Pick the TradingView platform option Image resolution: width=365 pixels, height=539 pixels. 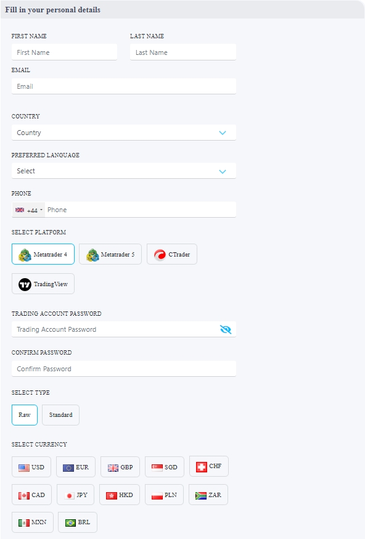pos(43,284)
